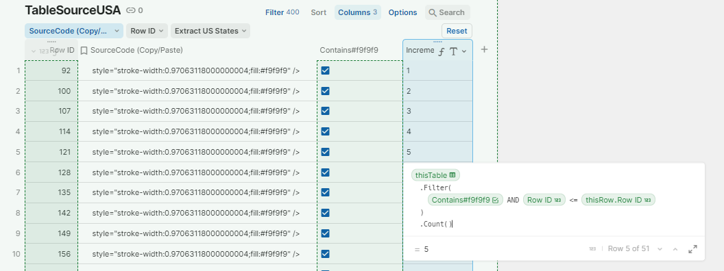Open the Extract US States filter dropdown
This screenshot has width=724, height=271.
tap(210, 31)
